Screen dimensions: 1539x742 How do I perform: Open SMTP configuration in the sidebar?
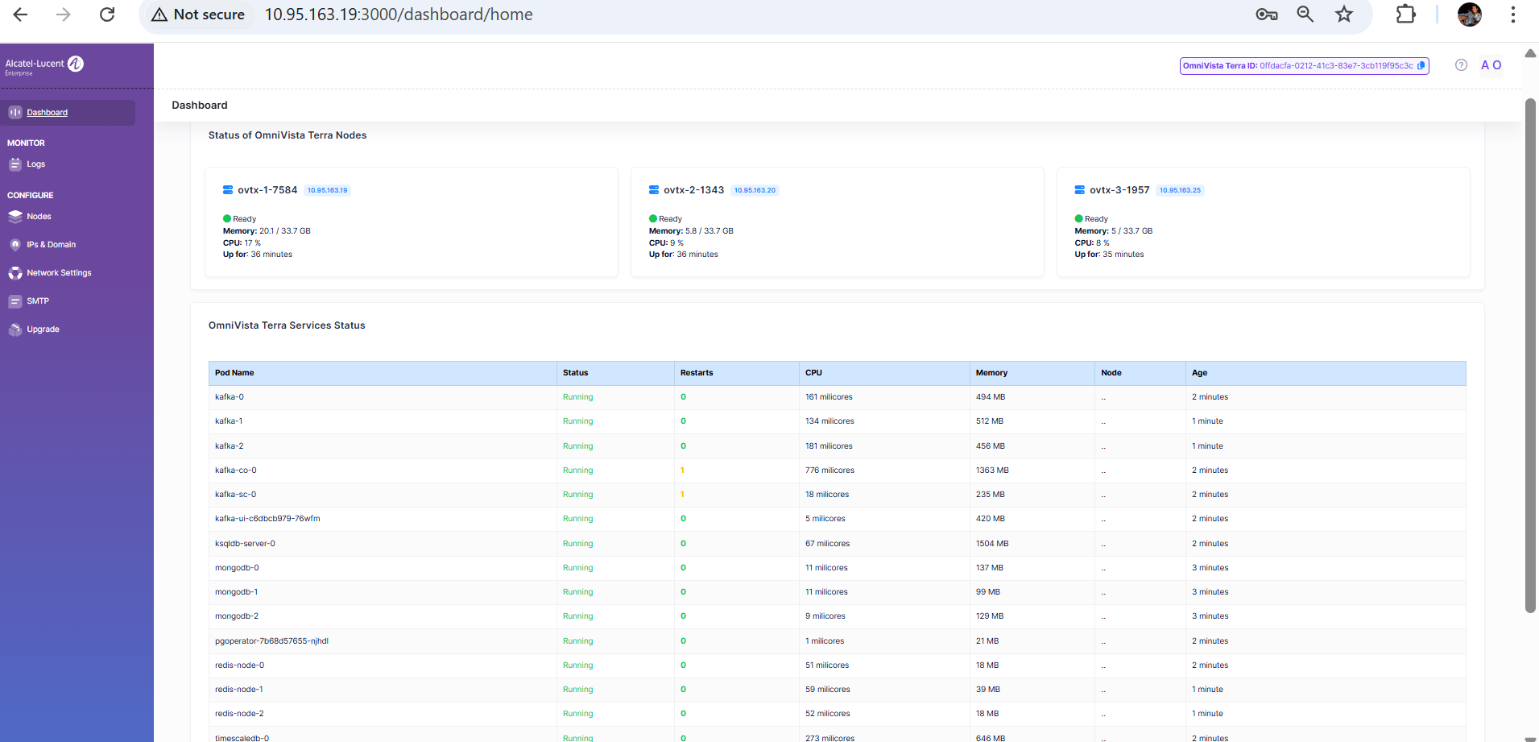[x=38, y=301]
